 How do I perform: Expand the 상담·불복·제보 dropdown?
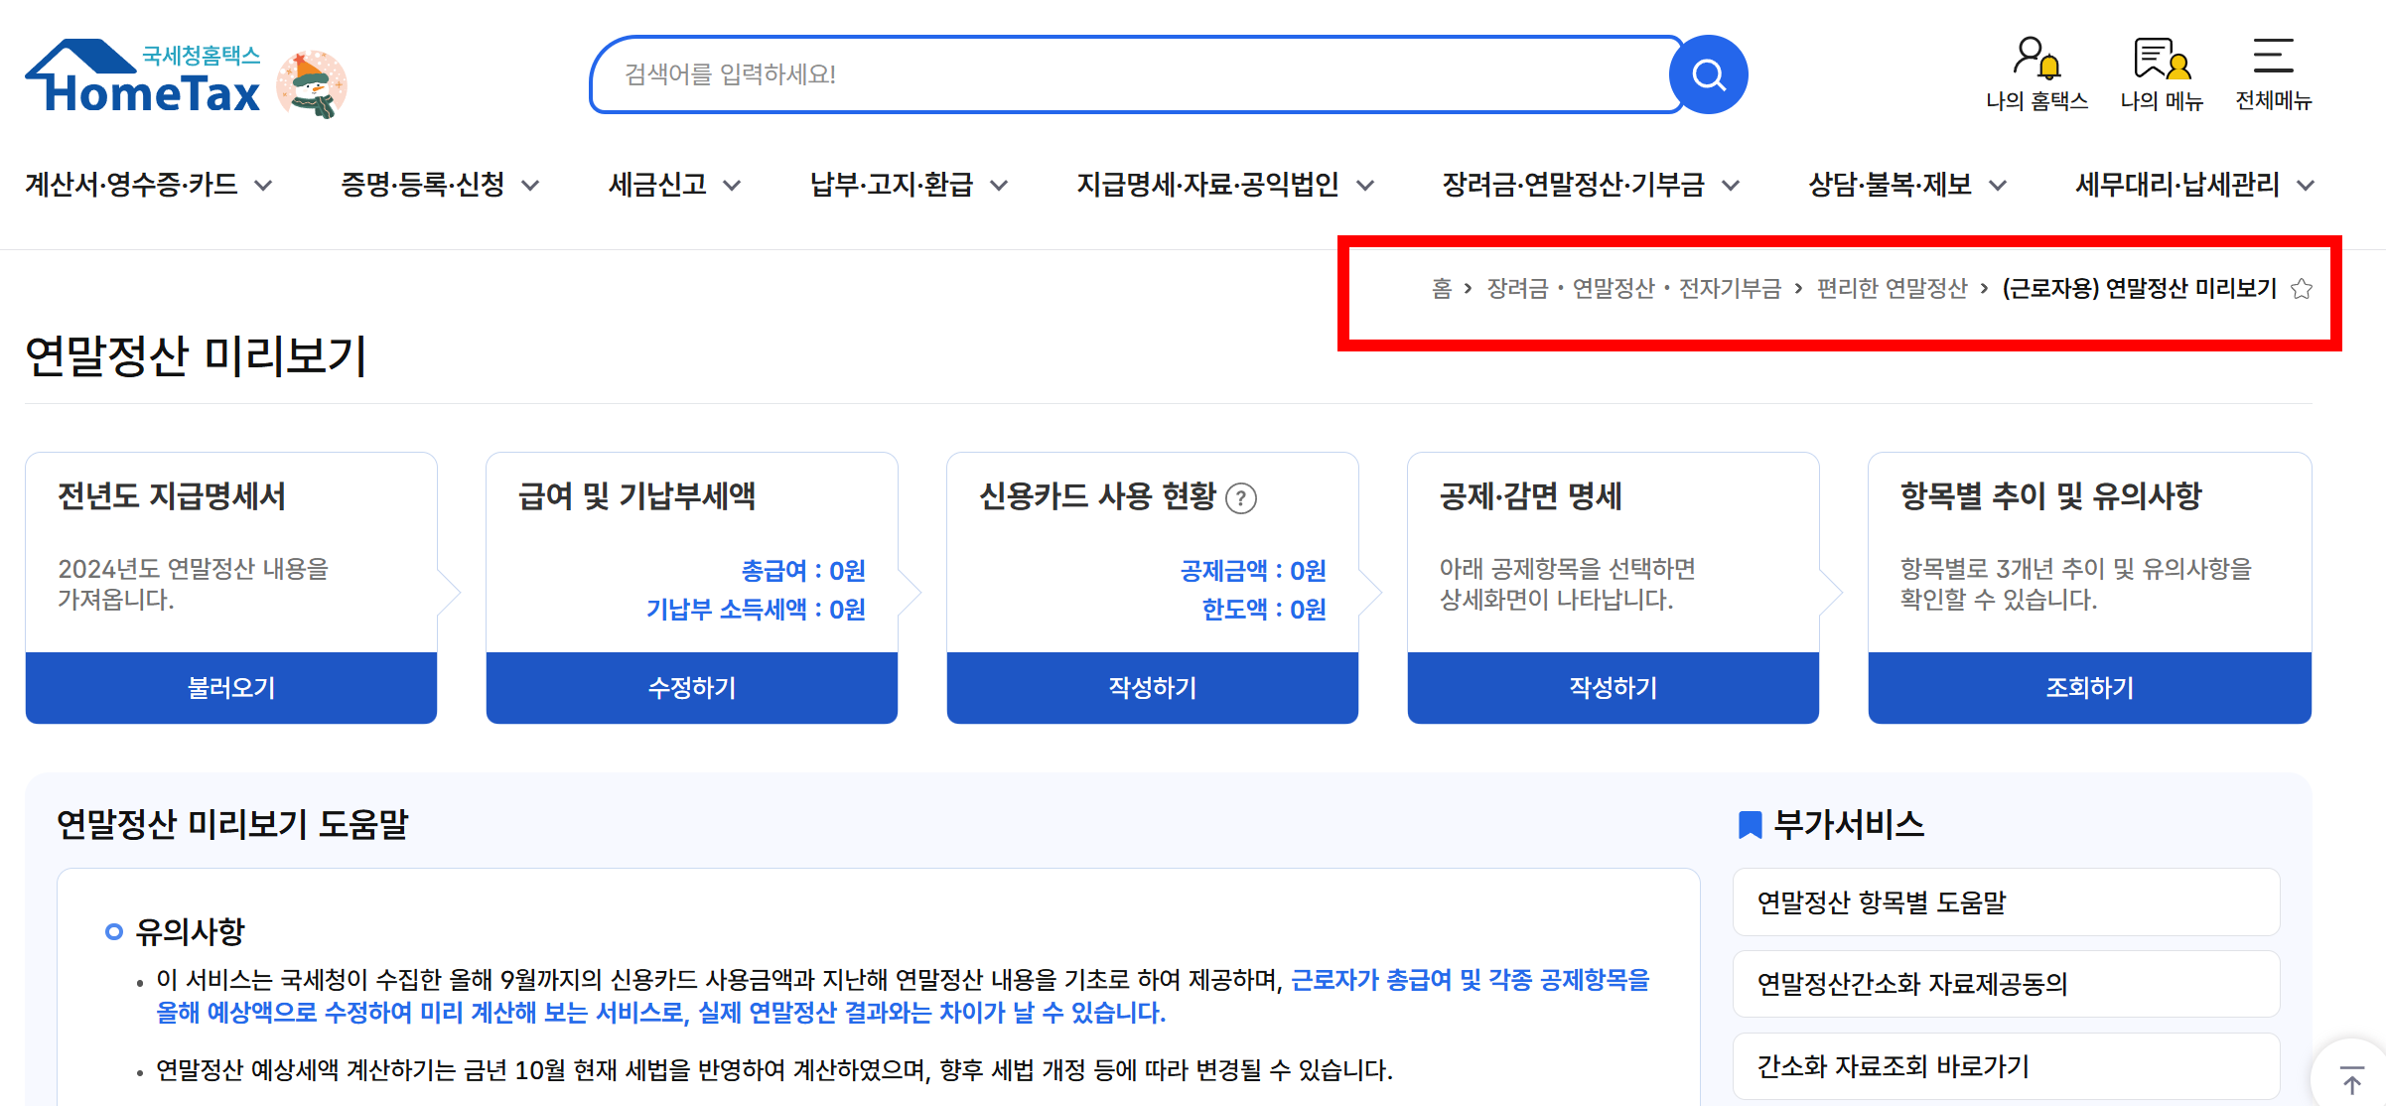pos(1998,185)
